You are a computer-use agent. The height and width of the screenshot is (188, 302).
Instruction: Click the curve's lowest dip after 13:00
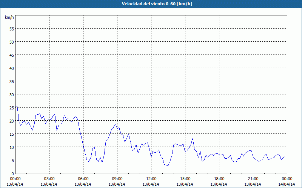pos(168,165)
